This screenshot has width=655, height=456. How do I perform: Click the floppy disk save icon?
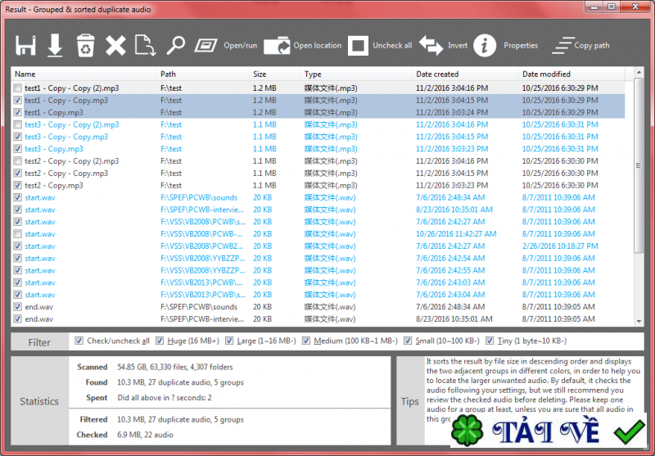click(x=26, y=45)
